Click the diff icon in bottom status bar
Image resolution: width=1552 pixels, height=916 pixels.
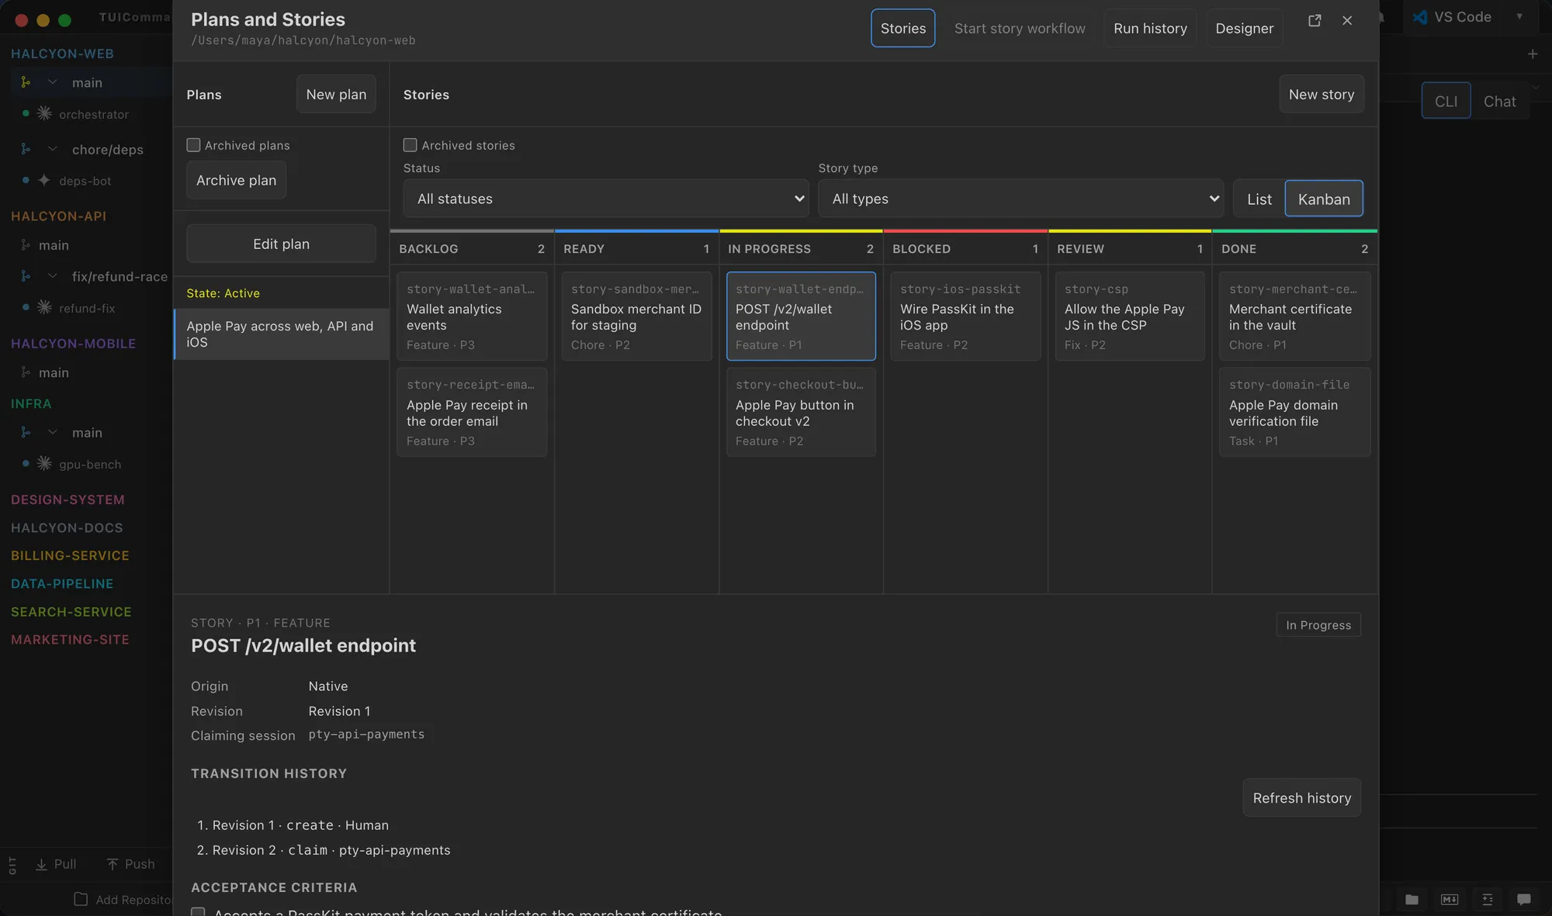click(1487, 900)
